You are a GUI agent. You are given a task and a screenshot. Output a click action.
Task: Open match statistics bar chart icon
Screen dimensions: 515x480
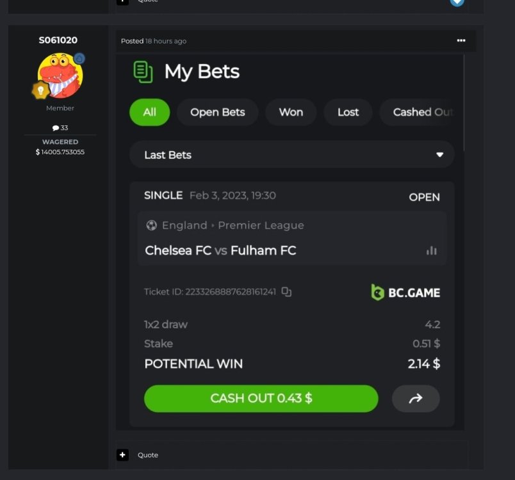tap(432, 250)
